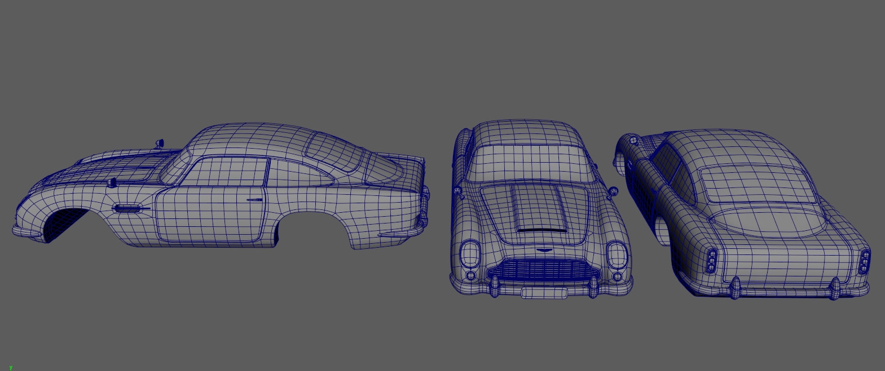This screenshot has height=371, width=885.
Task: Select the winged hood badge on front-view car
Action: coord(544,251)
